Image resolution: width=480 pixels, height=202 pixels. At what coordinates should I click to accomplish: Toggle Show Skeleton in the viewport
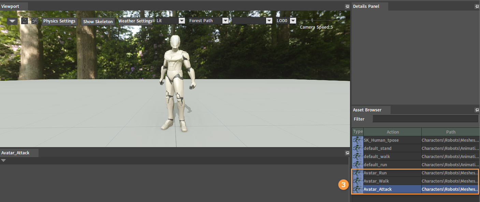(x=98, y=21)
